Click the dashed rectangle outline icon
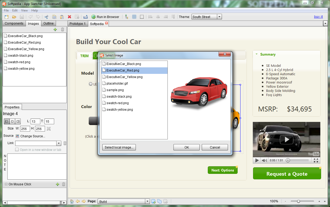The image size is (330, 207). pyautogui.click(x=142, y=17)
